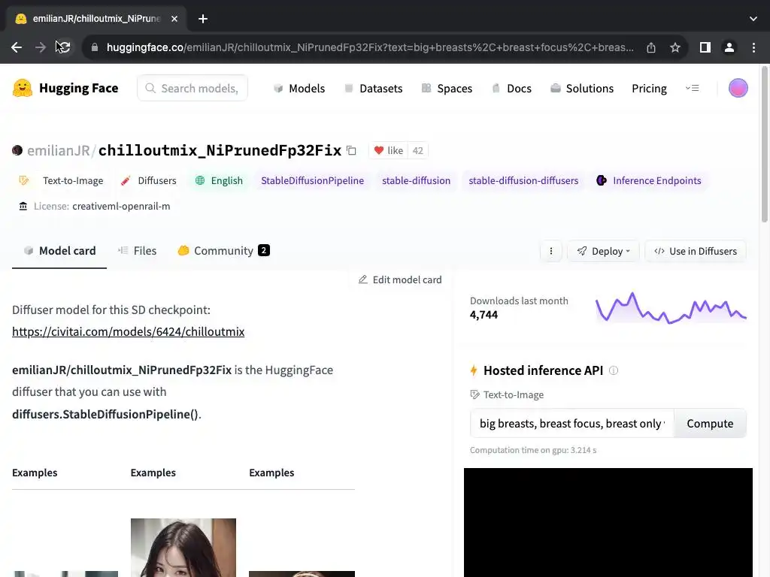Click the user avatar circle
This screenshot has height=577, width=770.
738,89
